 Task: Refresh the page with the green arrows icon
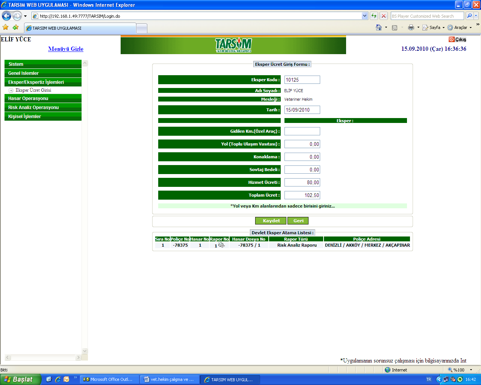[x=374, y=16]
